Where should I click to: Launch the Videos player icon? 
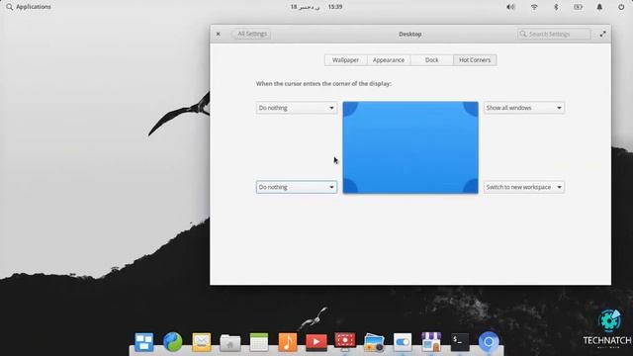[316, 342]
